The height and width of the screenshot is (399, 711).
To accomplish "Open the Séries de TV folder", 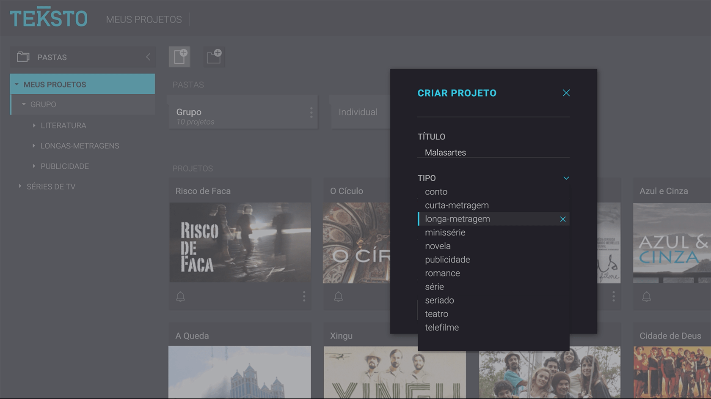I will point(51,186).
